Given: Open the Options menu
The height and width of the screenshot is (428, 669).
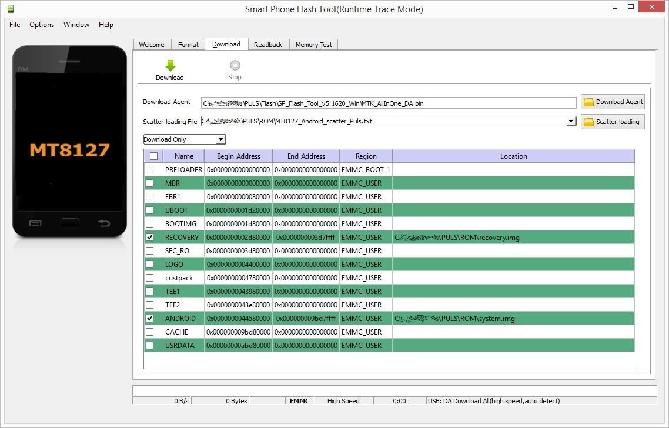Looking at the screenshot, I should coord(41,25).
